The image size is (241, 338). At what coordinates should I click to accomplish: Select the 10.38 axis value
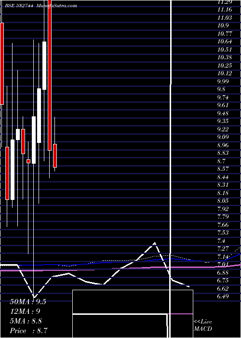point(225,57)
